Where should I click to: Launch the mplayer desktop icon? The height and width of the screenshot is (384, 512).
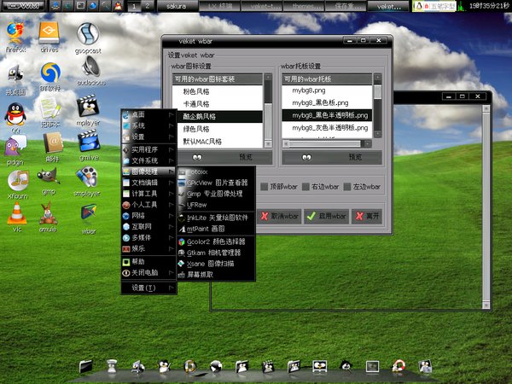pyautogui.click(x=86, y=107)
